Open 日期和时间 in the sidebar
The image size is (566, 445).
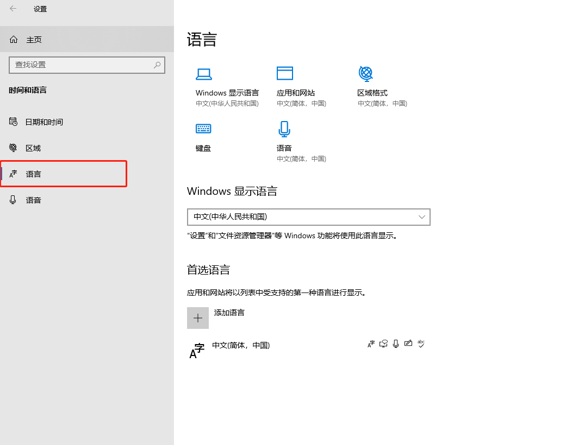pyautogui.click(x=44, y=122)
